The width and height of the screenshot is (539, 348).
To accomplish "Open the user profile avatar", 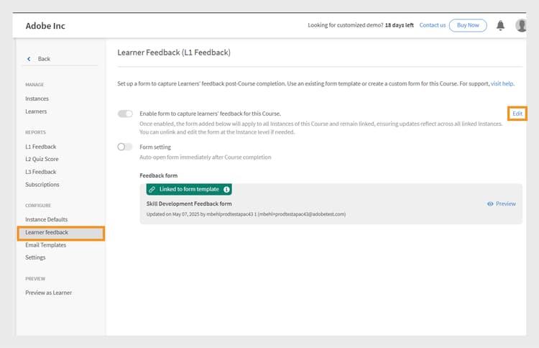I will (x=522, y=25).
